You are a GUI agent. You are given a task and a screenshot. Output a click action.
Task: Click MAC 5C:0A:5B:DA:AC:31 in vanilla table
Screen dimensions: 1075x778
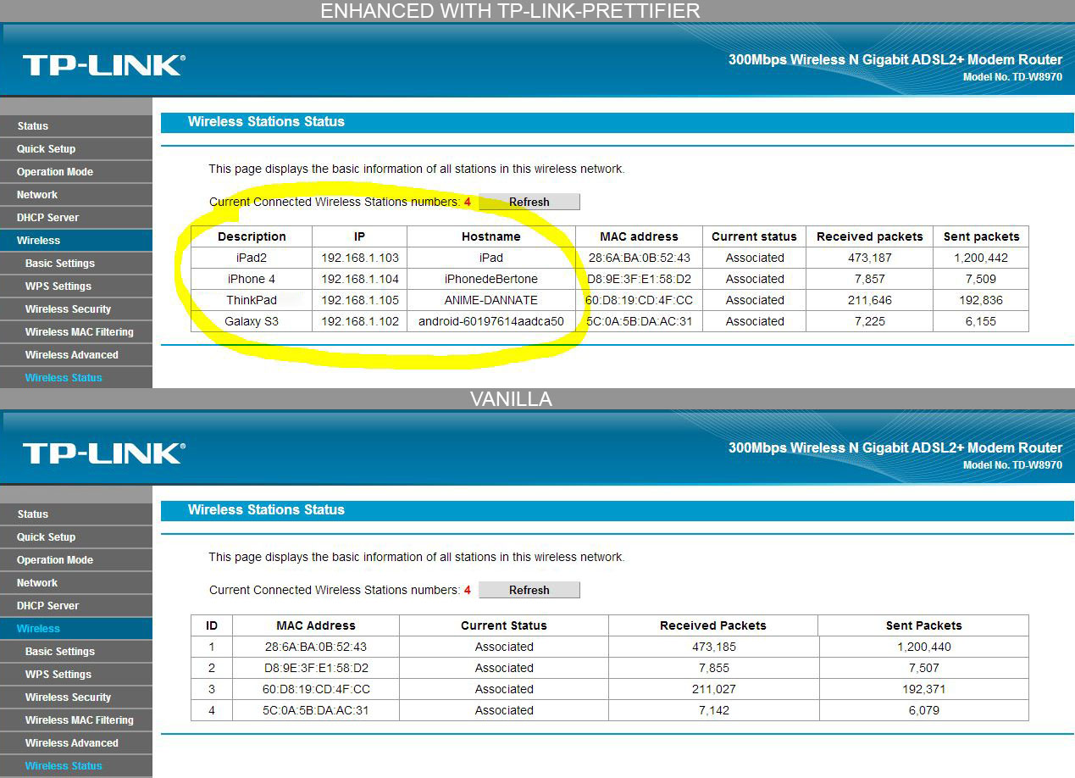[316, 710]
